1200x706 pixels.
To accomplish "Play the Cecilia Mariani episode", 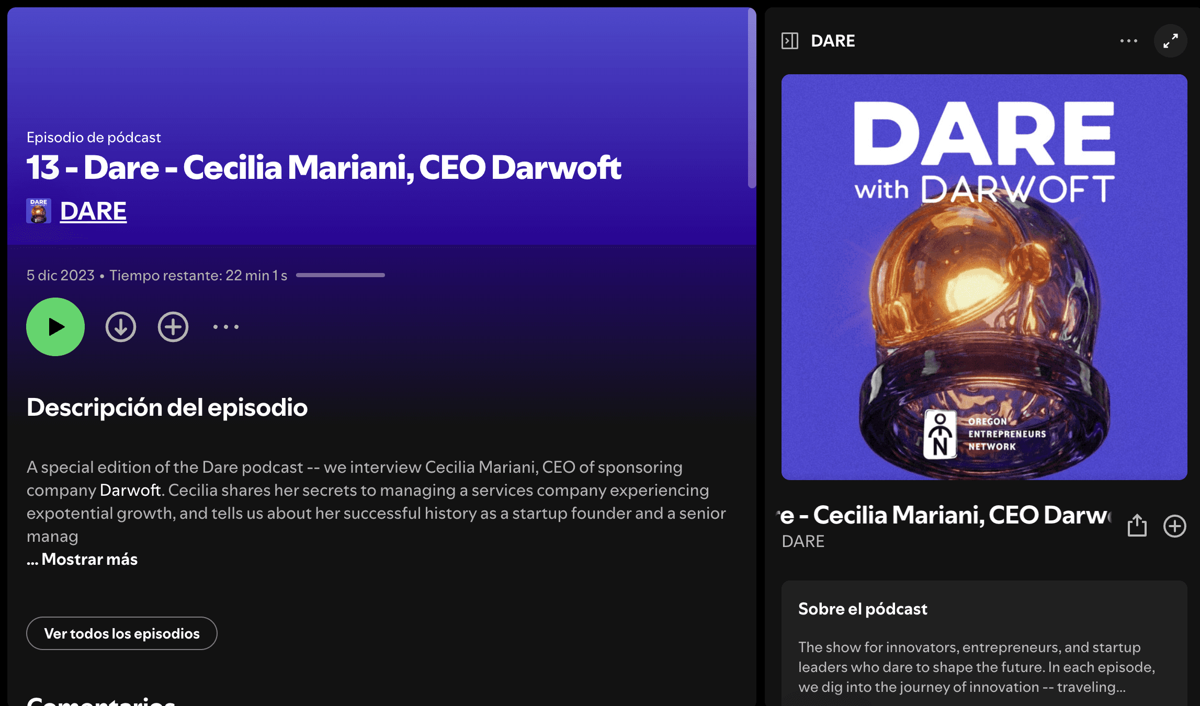I will tap(55, 327).
